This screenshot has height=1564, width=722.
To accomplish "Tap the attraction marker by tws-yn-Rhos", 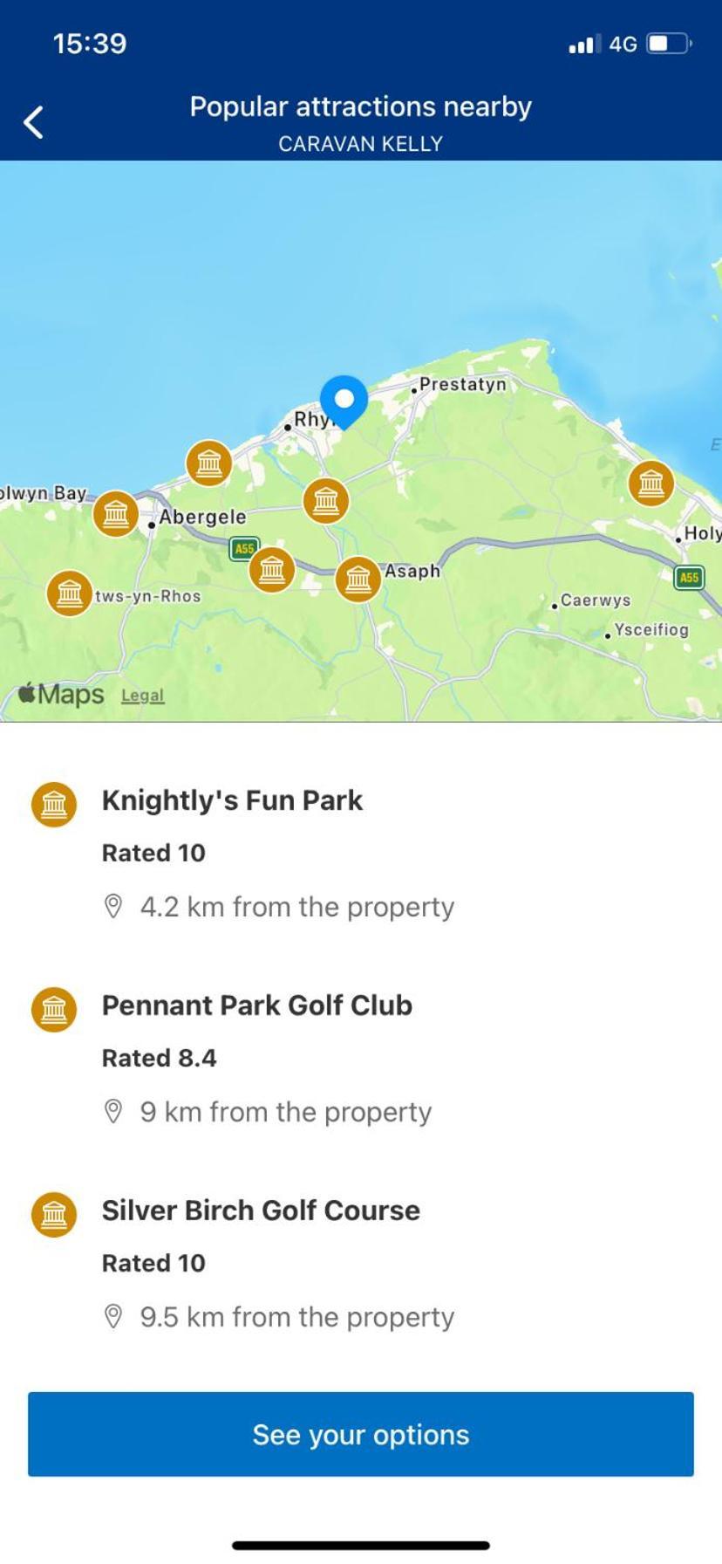I will 70,593.
